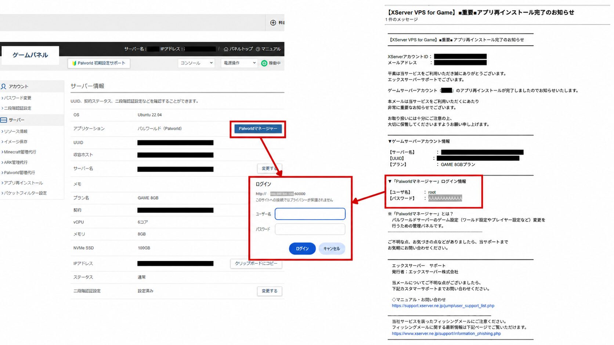This screenshot has height=345, width=614.
Task: Select the highlighted password text in email
Action: [445, 198]
